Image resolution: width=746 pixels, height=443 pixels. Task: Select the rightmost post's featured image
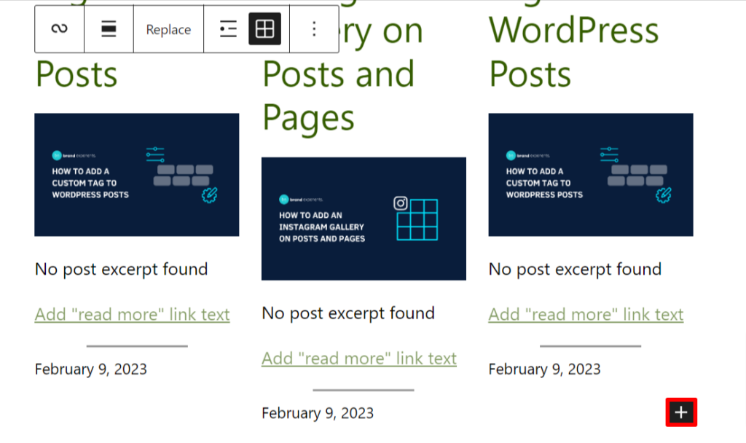(590, 175)
